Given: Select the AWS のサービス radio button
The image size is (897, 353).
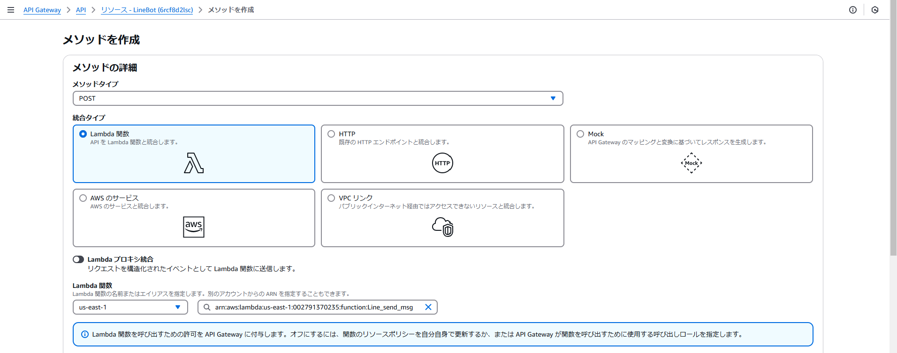Looking at the screenshot, I should [83, 198].
